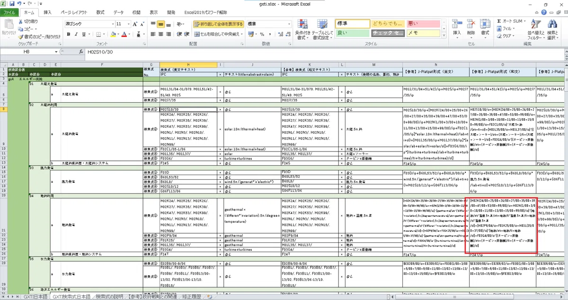This screenshot has width=568, height=300.
Task: Decrease font size with small A icon
Action: [x=143, y=24]
